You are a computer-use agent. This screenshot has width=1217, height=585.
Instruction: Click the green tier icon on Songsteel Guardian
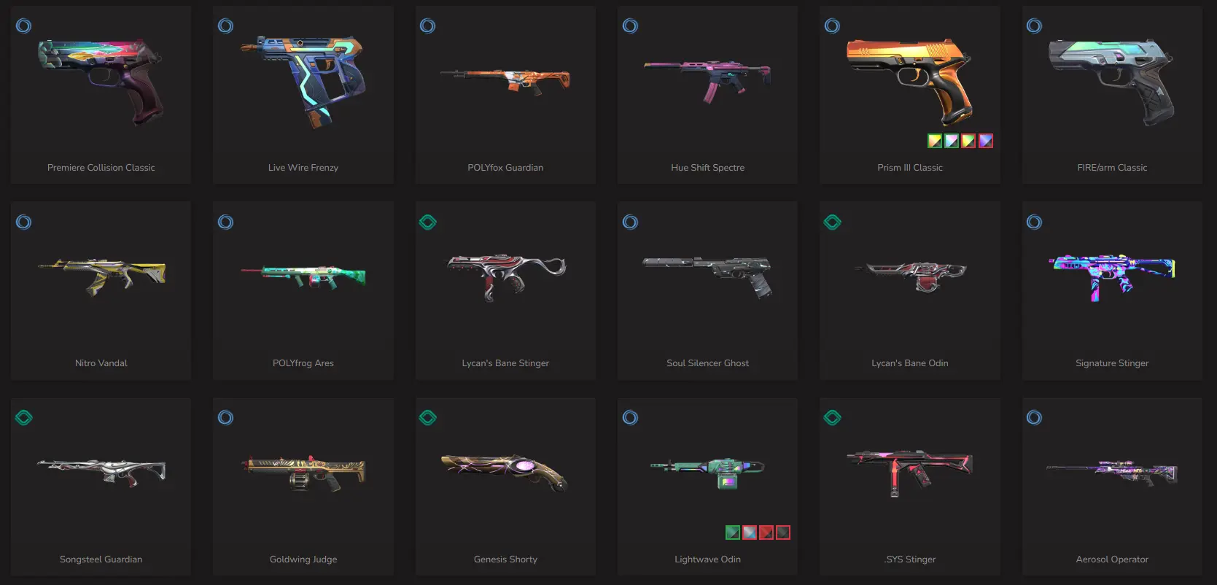pyautogui.click(x=23, y=418)
